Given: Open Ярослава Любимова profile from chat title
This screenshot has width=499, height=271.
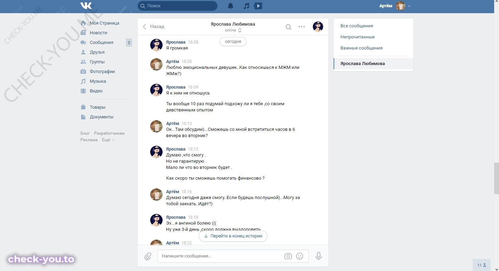Looking at the screenshot, I should point(233,24).
